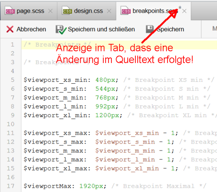Click Abbrechen to cancel editing
Image resolution: width=217 pixels, height=192 pixels.
click(31, 29)
